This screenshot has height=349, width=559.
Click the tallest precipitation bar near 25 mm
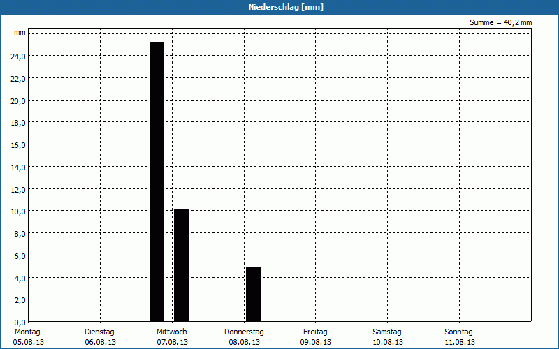pos(157,181)
